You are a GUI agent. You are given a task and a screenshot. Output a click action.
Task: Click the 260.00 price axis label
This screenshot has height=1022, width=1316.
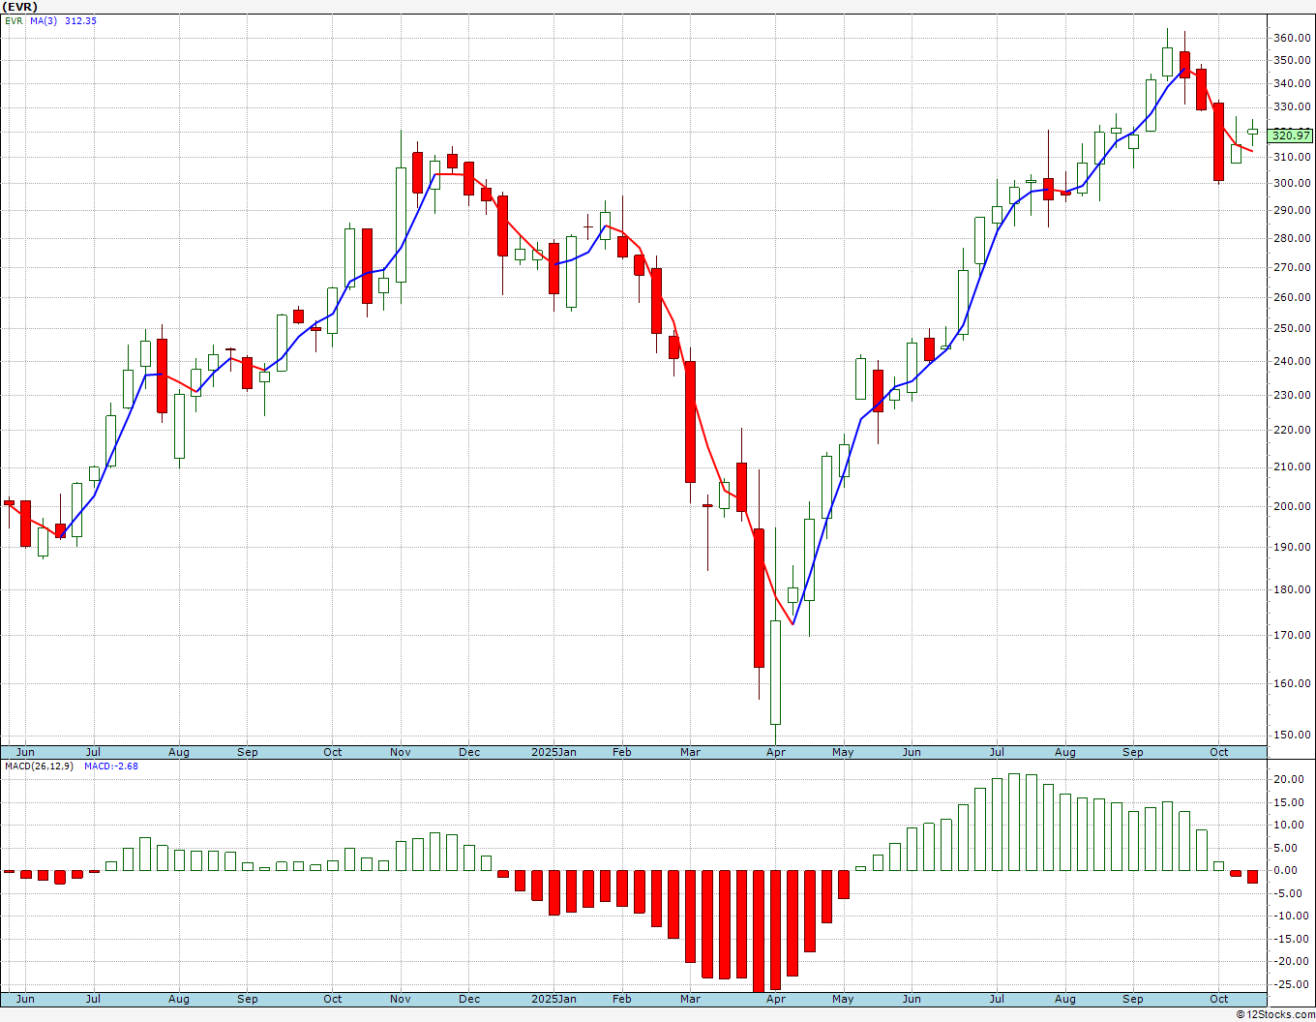click(x=1293, y=297)
